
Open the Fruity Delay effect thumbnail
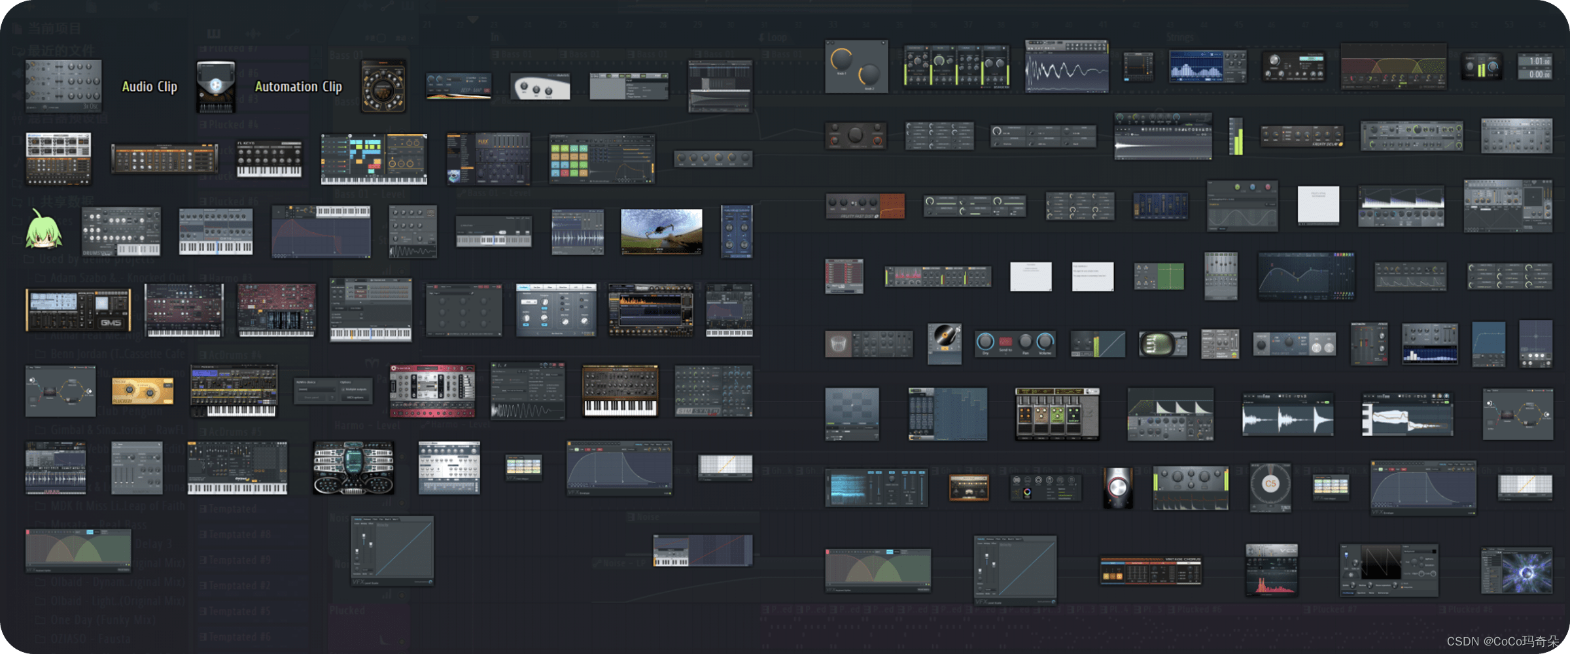click(x=1301, y=135)
